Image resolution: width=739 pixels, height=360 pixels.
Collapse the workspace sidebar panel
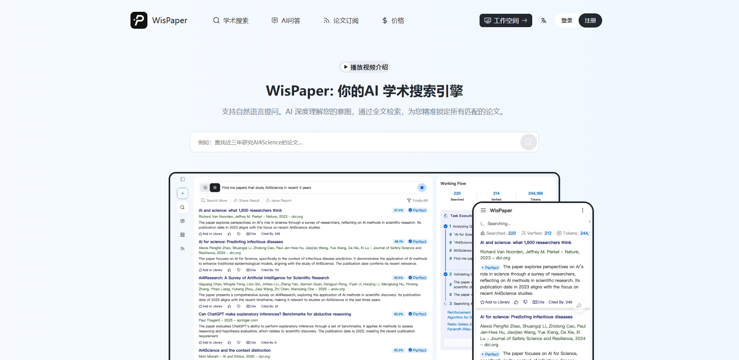[x=182, y=179]
